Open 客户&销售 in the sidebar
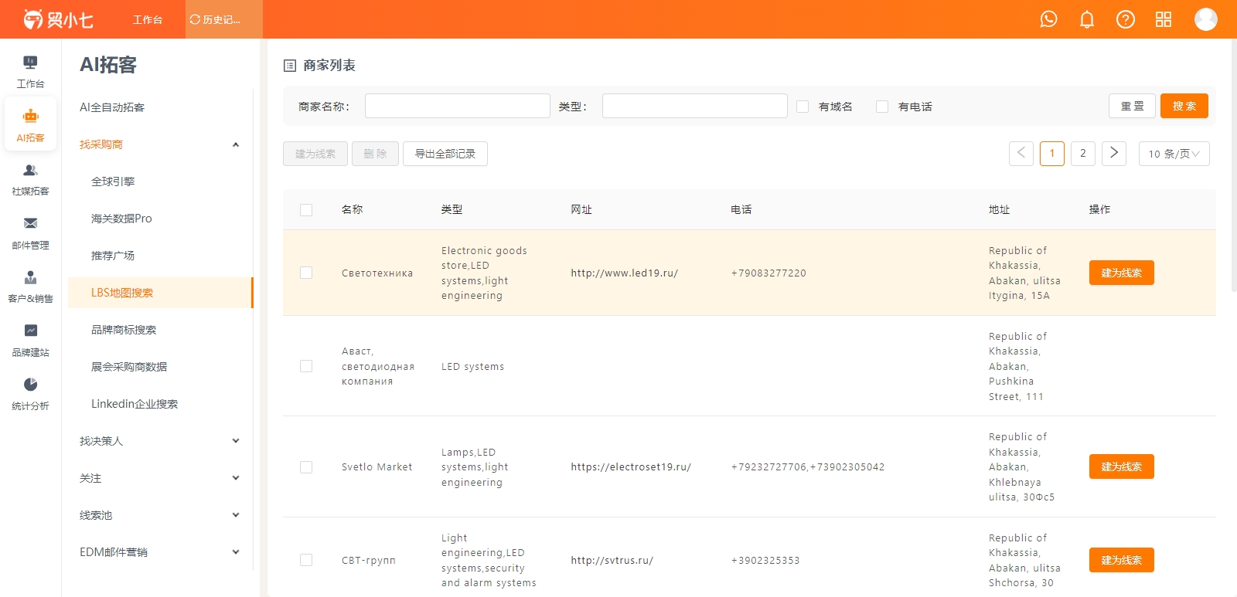1237x597 pixels. pyautogui.click(x=30, y=287)
